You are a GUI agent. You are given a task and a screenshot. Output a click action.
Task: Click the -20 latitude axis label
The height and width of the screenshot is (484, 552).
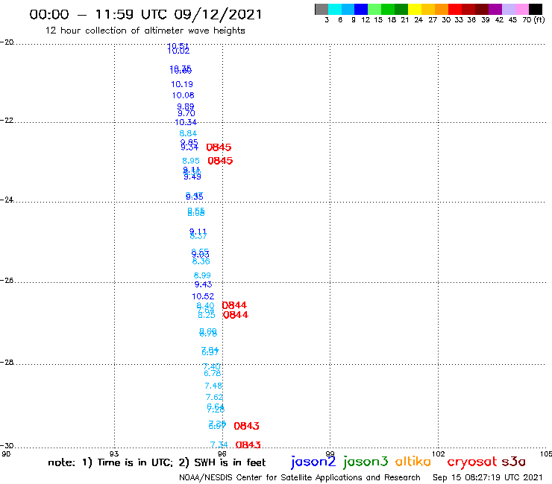[x=7, y=42]
